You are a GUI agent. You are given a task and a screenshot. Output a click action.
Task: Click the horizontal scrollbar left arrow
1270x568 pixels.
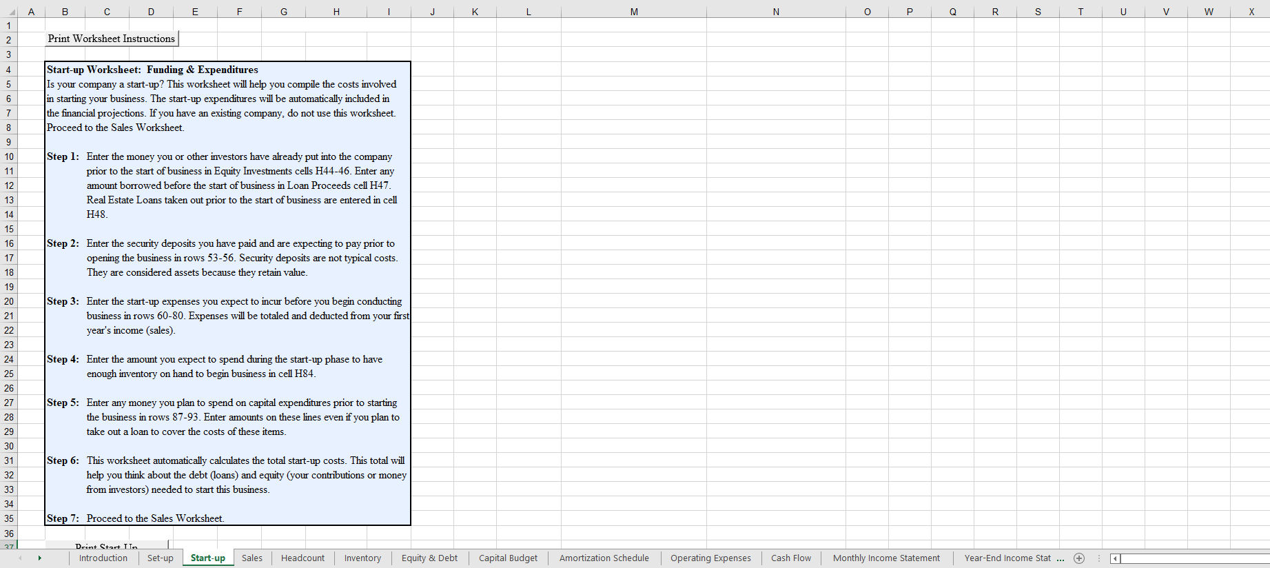(x=1115, y=558)
